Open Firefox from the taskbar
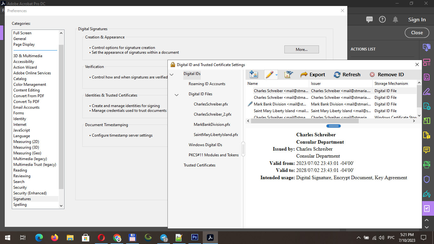 tap(55, 237)
